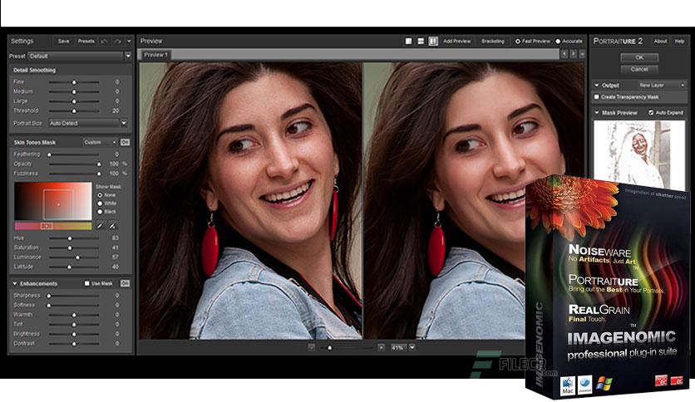Select White under Show Mask
The image size is (695, 402).
coord(101,203)
